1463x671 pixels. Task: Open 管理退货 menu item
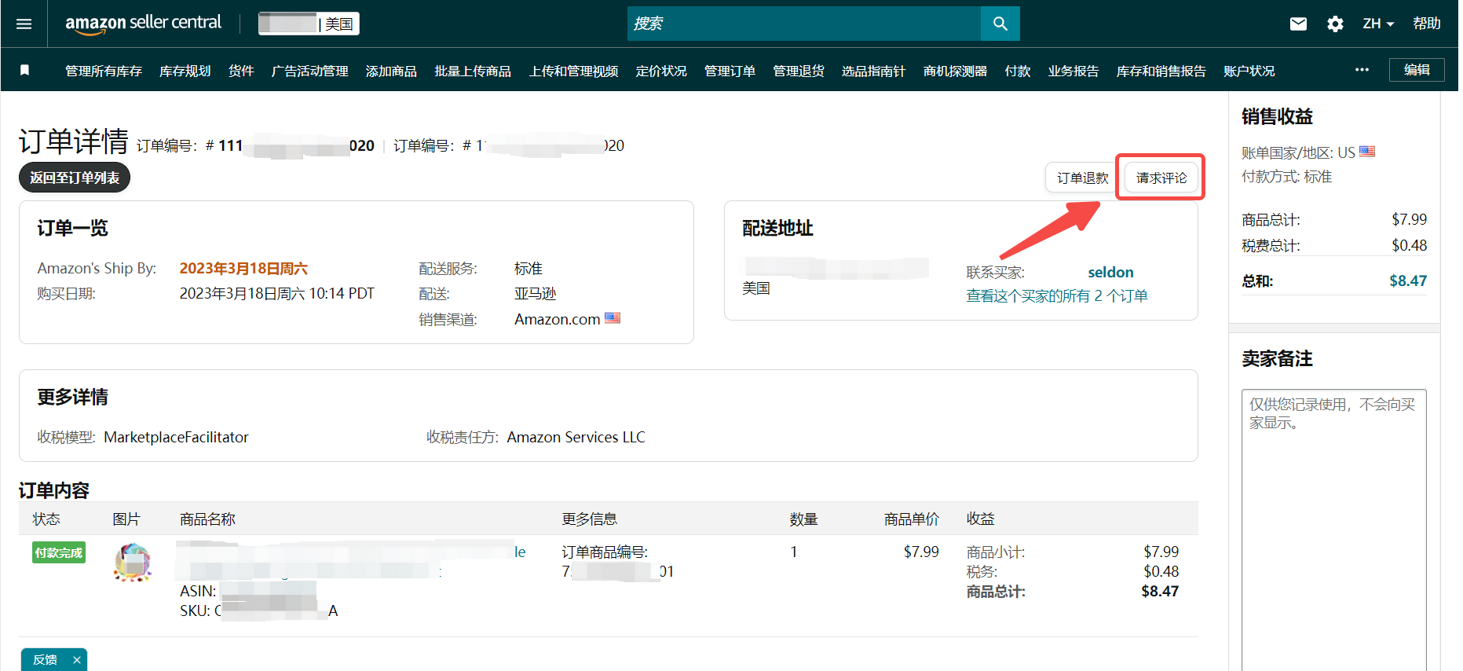click(799, 71)
